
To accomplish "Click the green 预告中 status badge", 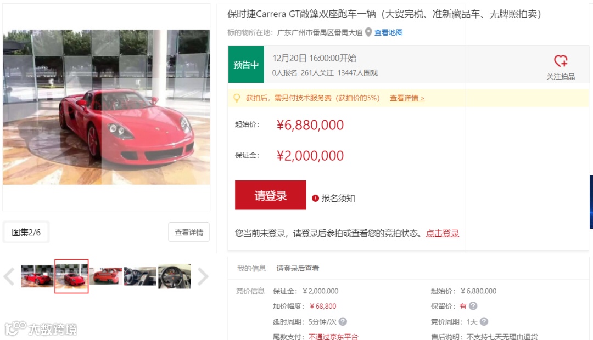I will 246,64.
